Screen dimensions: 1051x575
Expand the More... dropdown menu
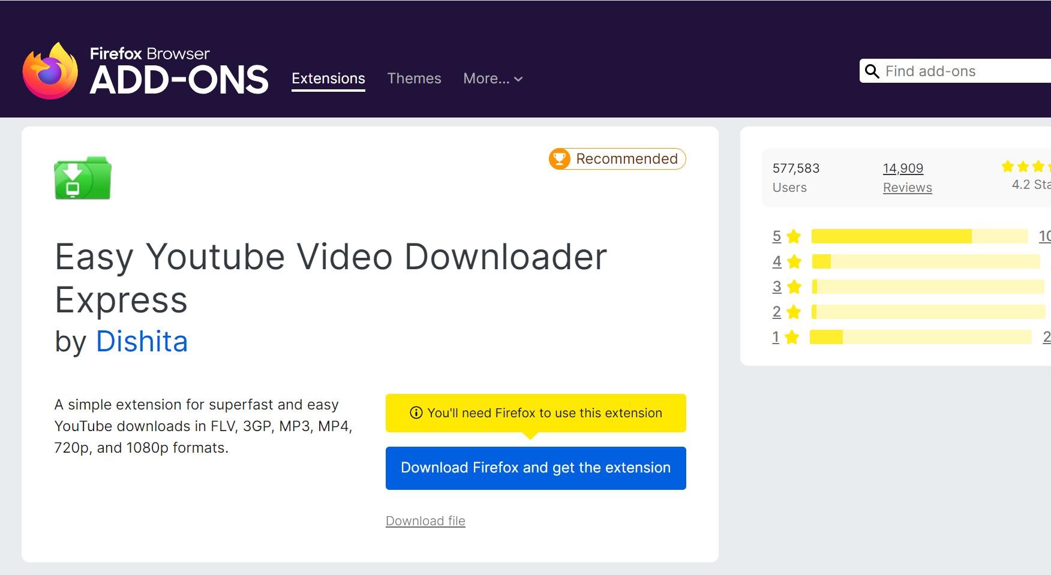[493, 79]
